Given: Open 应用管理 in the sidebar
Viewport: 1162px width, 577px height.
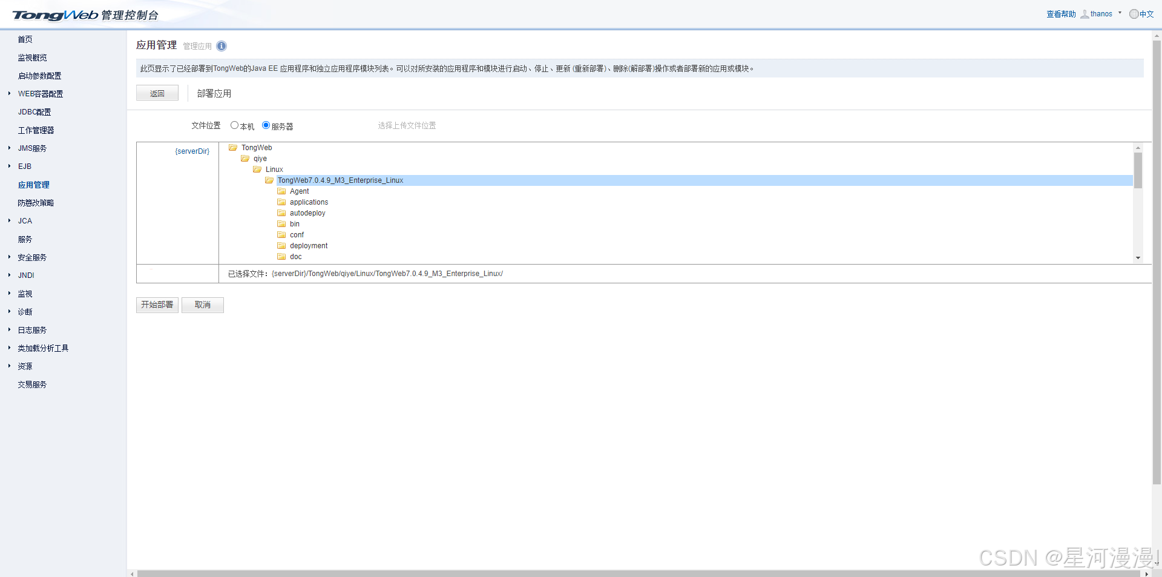Looking at the screenshot, I should [34, 185].
